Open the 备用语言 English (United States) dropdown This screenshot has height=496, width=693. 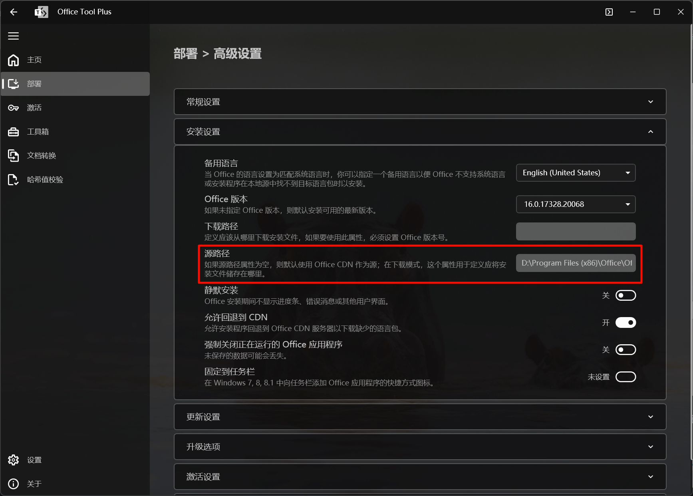point(575,173)
